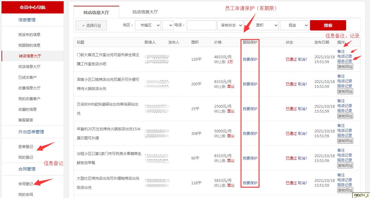Image resolution: width=370 pixels, height=198 pixels.
Task: Open 服务记录 for the 118平 listing
Action: [x=345, y=185]
